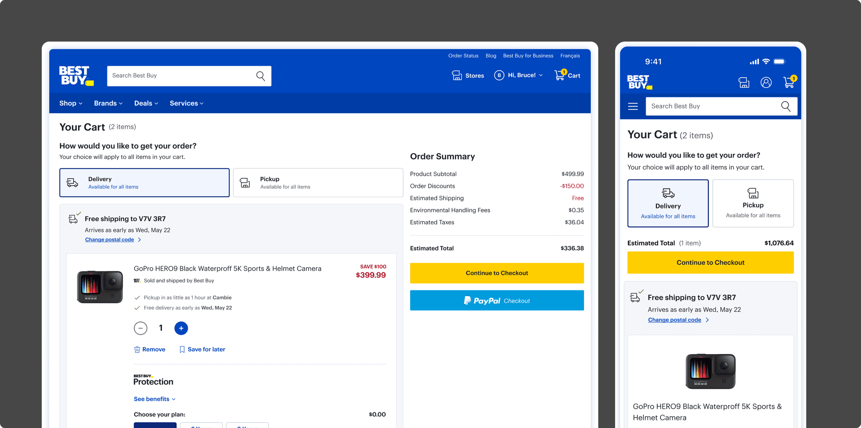The height and width of the screenshot is (428, 861).
Task: Expand the Brands menu
Action: (108, 103)
